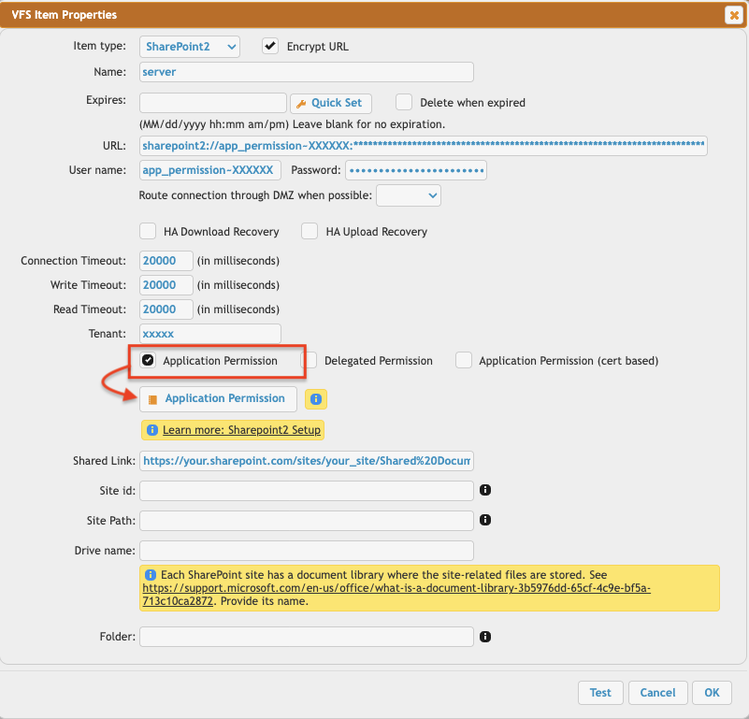Check Application Permission (cert based) option
The height and width of the screenshot is (719, 749).
pos(464,360)
